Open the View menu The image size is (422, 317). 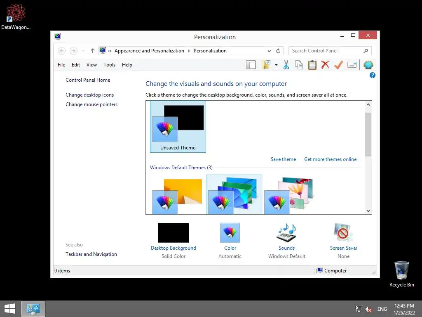point(91,65)
